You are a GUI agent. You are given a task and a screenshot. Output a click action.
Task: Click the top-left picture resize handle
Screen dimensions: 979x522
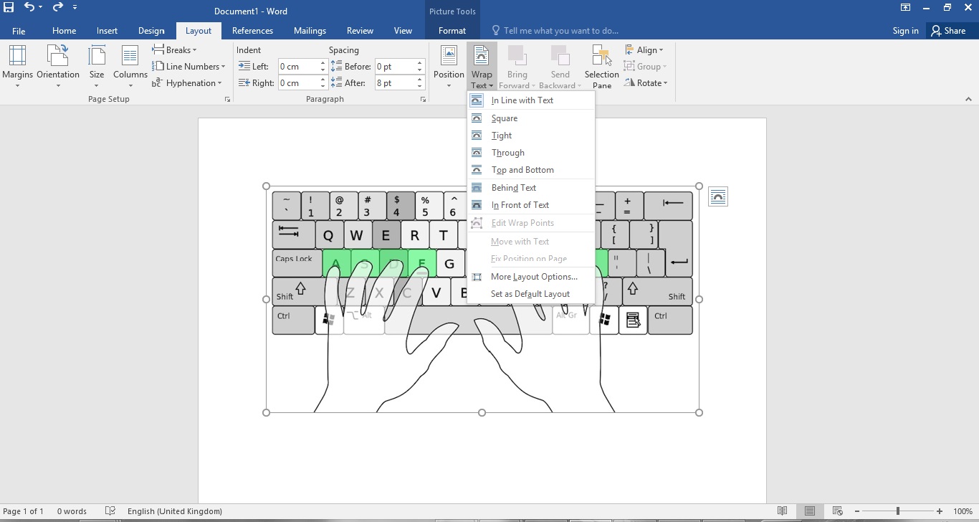tap(267, 186)
